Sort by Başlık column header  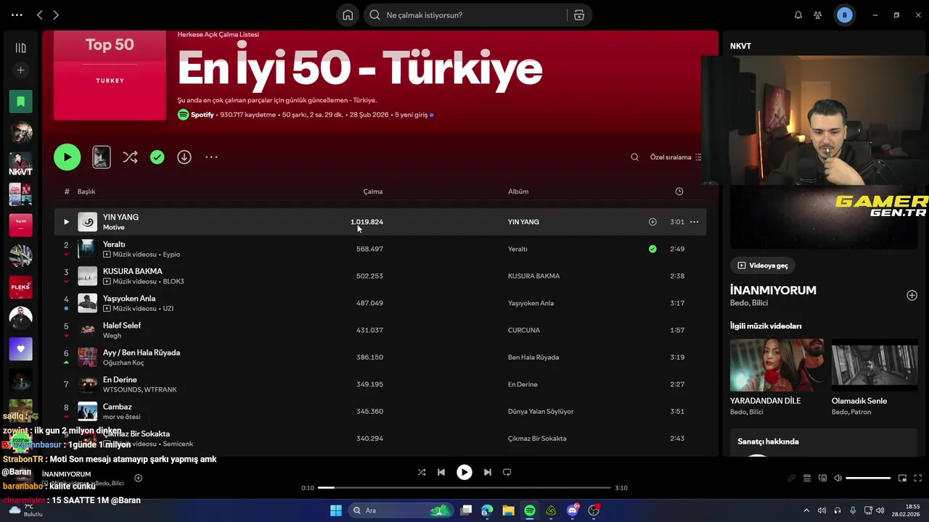[x=86, y=191]
